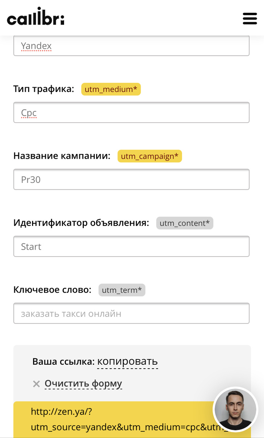Click the X icon beside Очистить форму
The image size is (264, 438).
tap(36, 384)
